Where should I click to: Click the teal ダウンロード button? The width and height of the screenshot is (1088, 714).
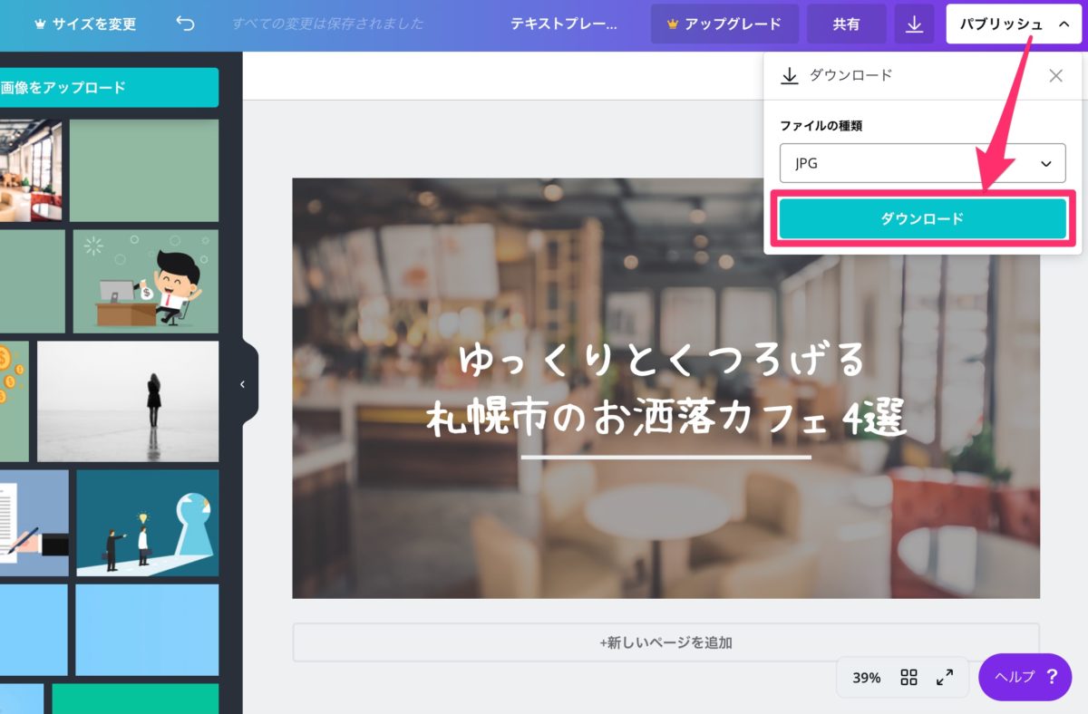coord(922,218)
